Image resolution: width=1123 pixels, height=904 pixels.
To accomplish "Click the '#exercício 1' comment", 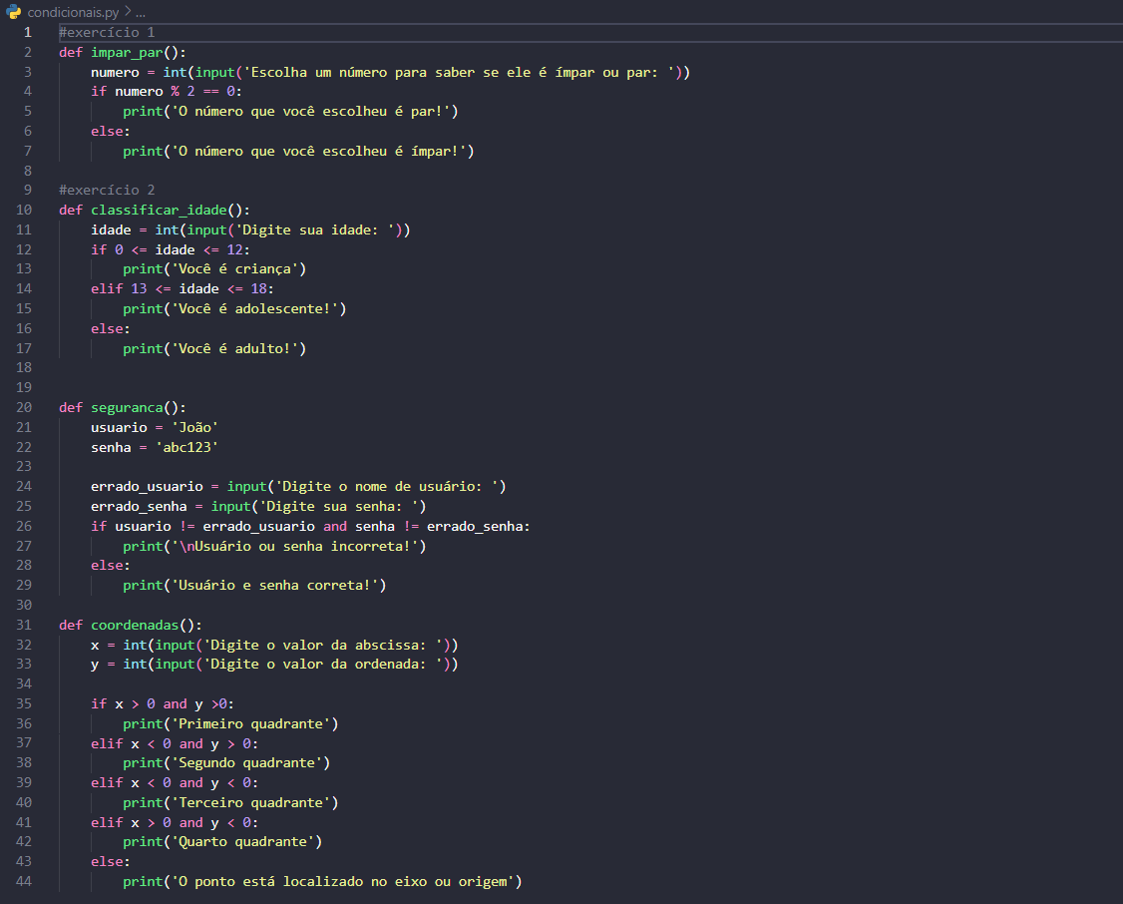I will pyautogui.click(x=107, y=32).
